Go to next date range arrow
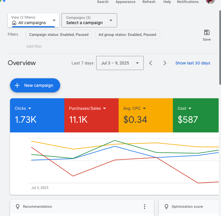Viewport: 221px width, 216px height. pyautogui.click(x=165, y=63)
